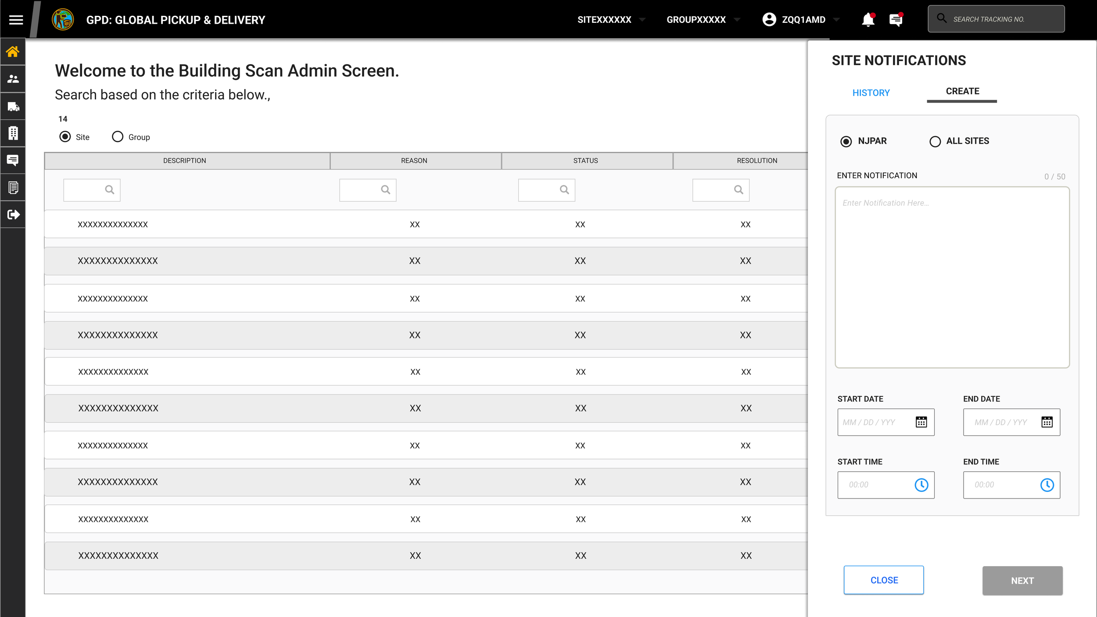
Task: Click the home icon in sidebar
Action: tap(13, 52)
